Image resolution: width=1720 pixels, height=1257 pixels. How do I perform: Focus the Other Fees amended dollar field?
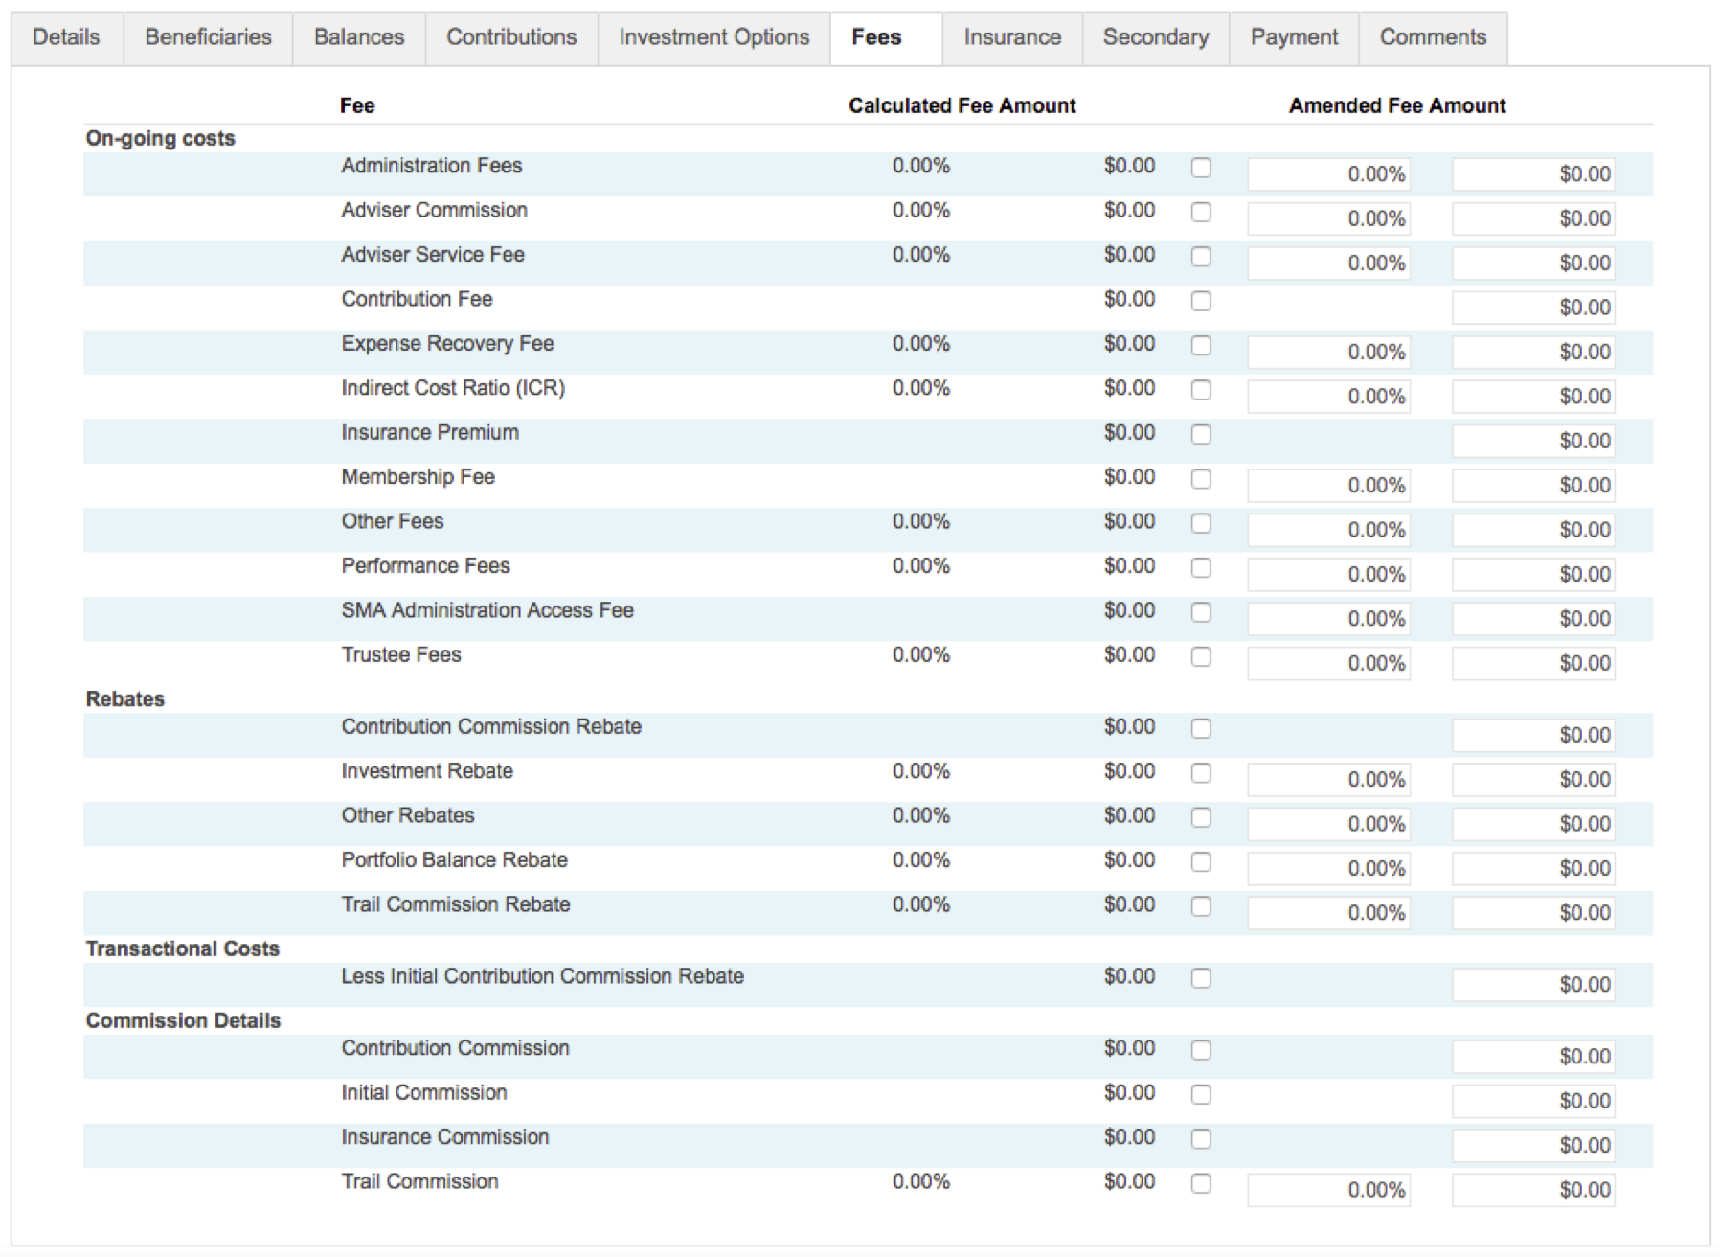point(1533,531)
